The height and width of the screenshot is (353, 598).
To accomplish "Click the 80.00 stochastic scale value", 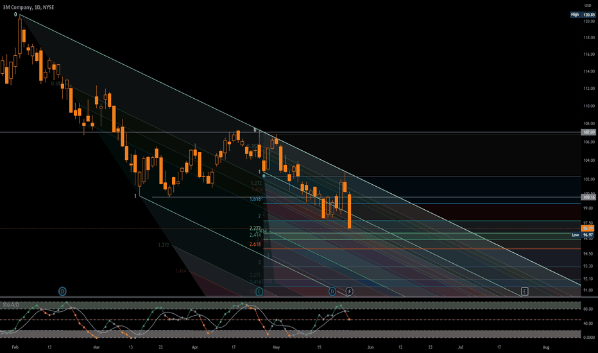I will (x=588, y=309).
